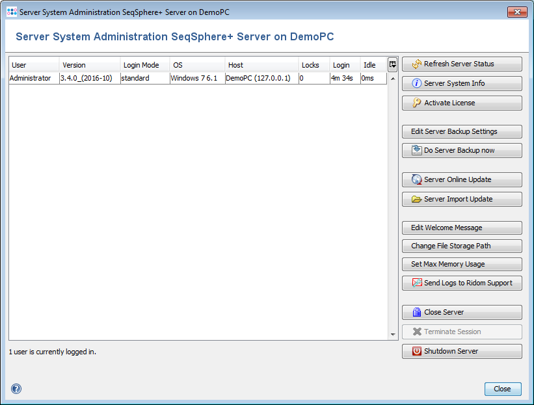Close the window with the red X button
Image resolution: width=534 pixels, height=405 pixels.
(x=517, y=12)
